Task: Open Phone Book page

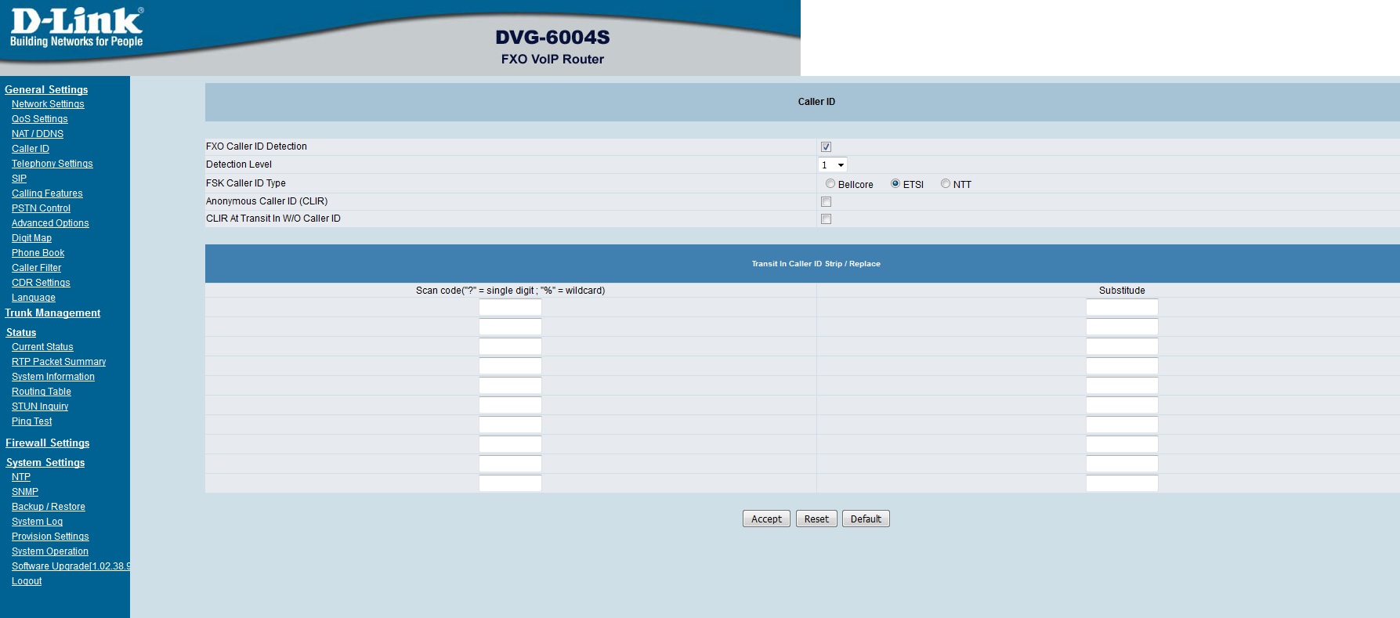Action: coord(38,253)
